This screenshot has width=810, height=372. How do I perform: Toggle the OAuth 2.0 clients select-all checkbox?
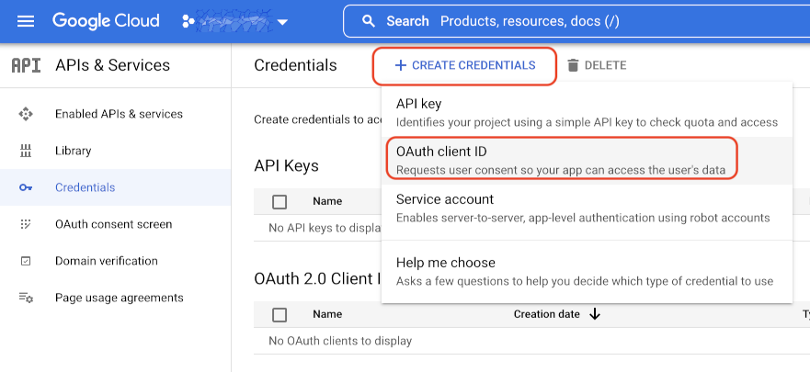(x=280, y=314)
